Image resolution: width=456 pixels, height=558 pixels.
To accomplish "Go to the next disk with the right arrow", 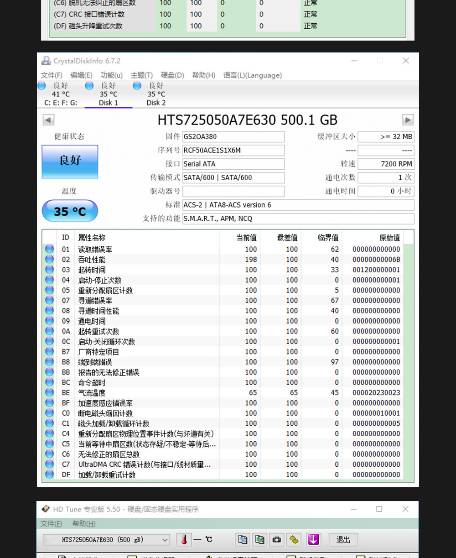I will click(x=408, y=120).
